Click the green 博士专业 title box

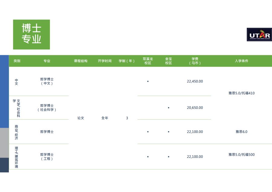coord(31,34)
